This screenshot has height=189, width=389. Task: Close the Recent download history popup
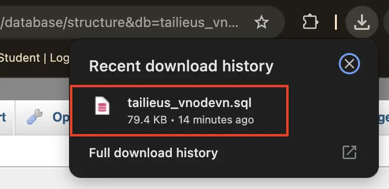point(349,64)
